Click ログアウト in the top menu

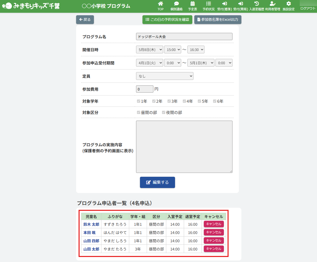308,8
